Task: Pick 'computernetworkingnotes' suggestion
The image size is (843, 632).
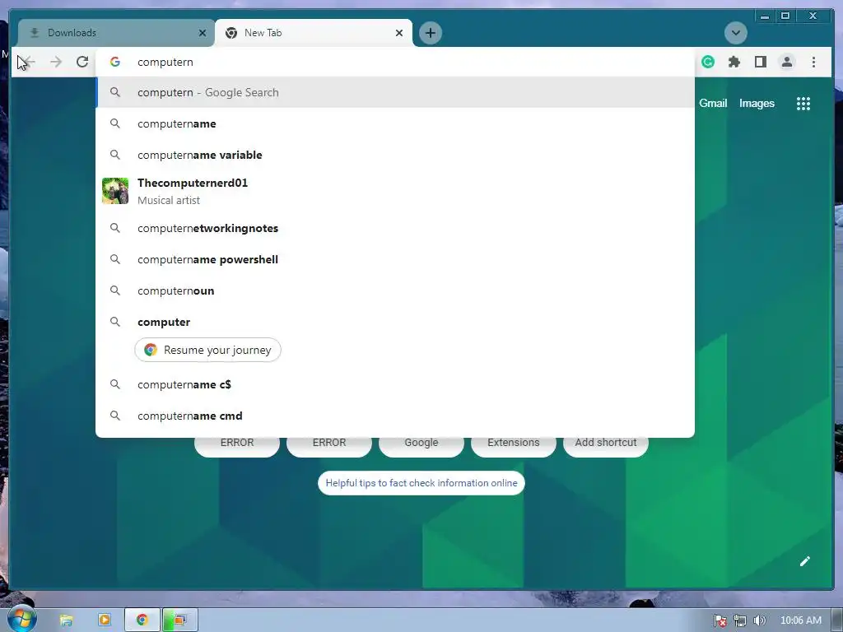Action: 395,228
